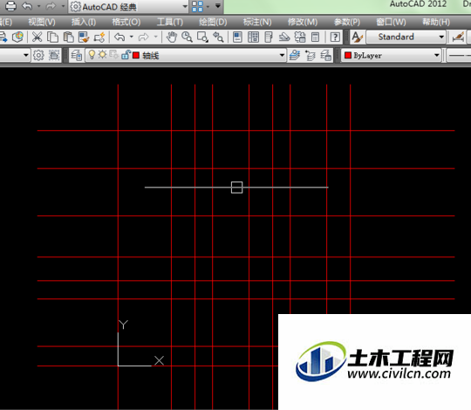This screenshot has height=410, width=471.
Task: Open the Text Style brush icon
Action: click(x=357, y=38)
